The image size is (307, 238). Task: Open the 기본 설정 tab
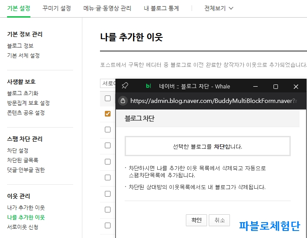tap(18, 8)
